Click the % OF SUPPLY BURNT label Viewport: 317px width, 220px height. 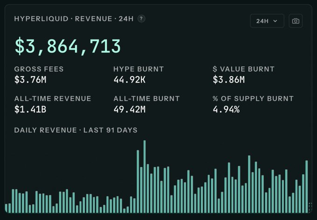[x=253, y=99]
